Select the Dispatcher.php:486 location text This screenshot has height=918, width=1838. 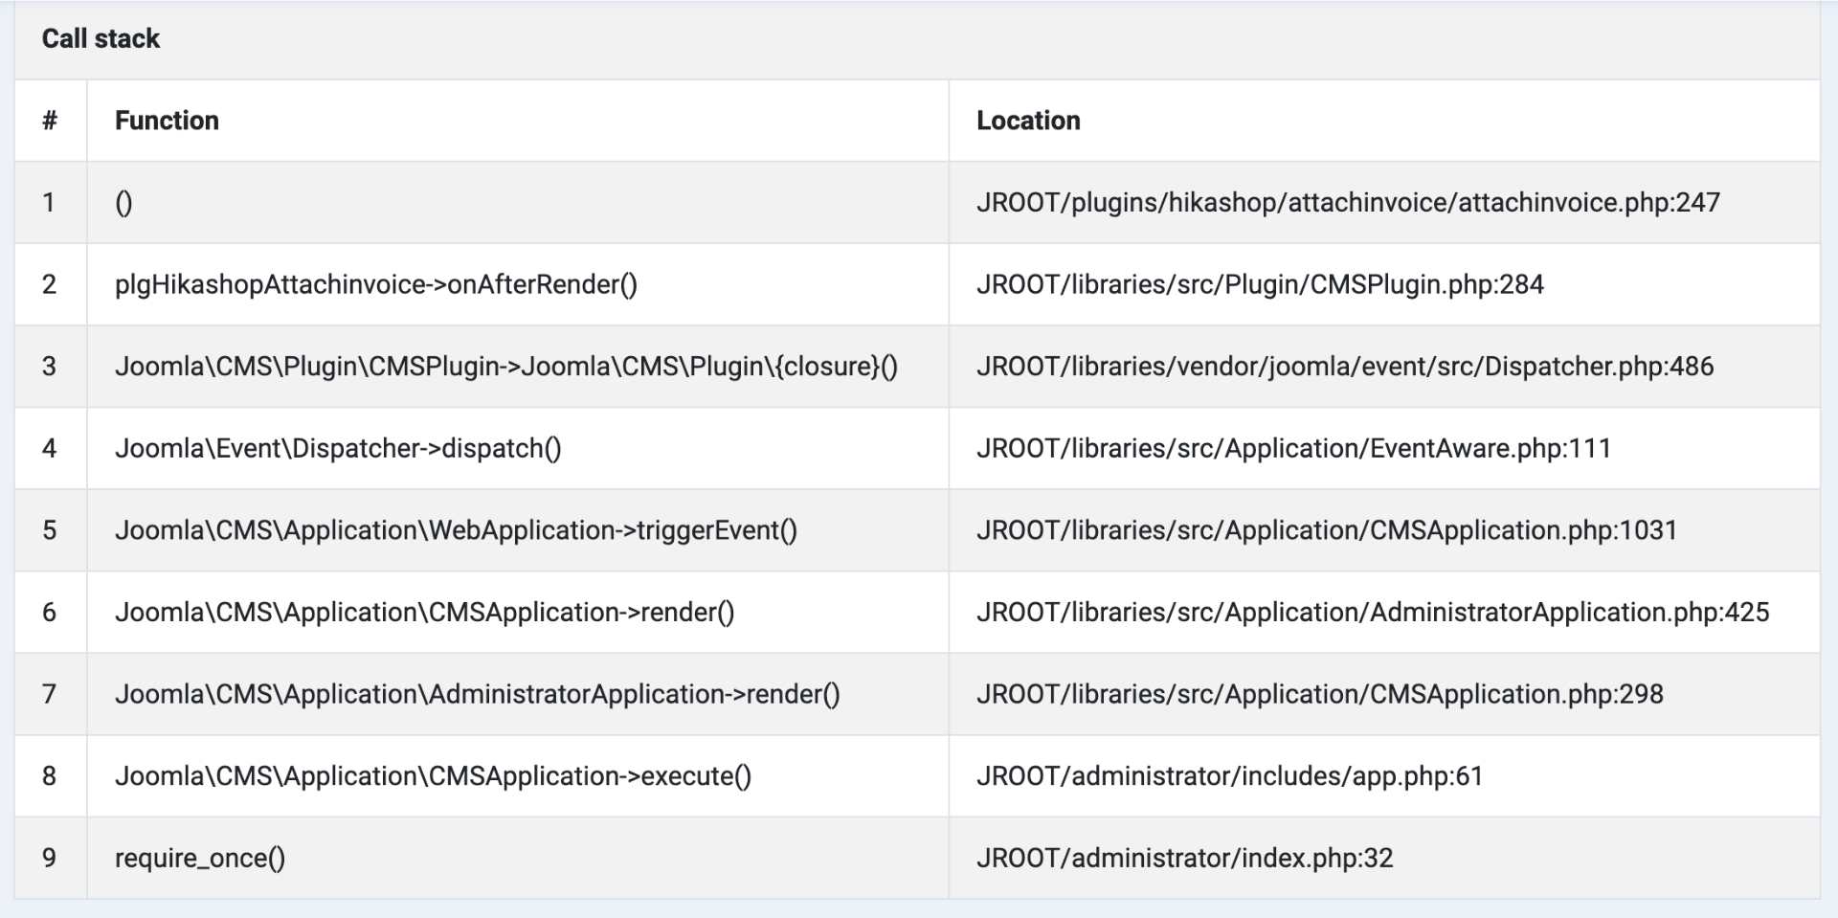[x=1345, y=367]
